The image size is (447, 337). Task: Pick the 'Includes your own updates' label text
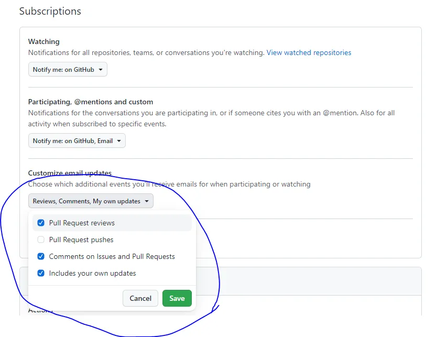pos(92,273)
